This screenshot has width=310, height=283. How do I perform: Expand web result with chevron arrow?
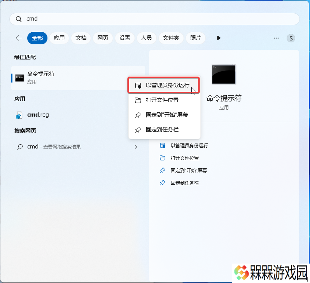point(136,147)
